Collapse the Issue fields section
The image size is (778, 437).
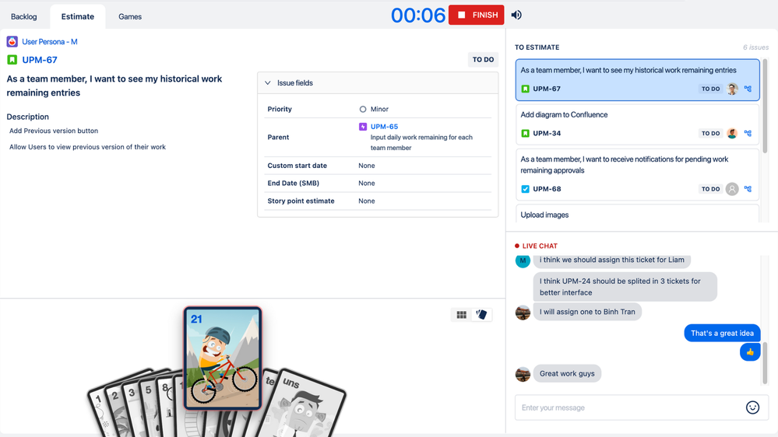pyautogui.click(x=268, y=82)
